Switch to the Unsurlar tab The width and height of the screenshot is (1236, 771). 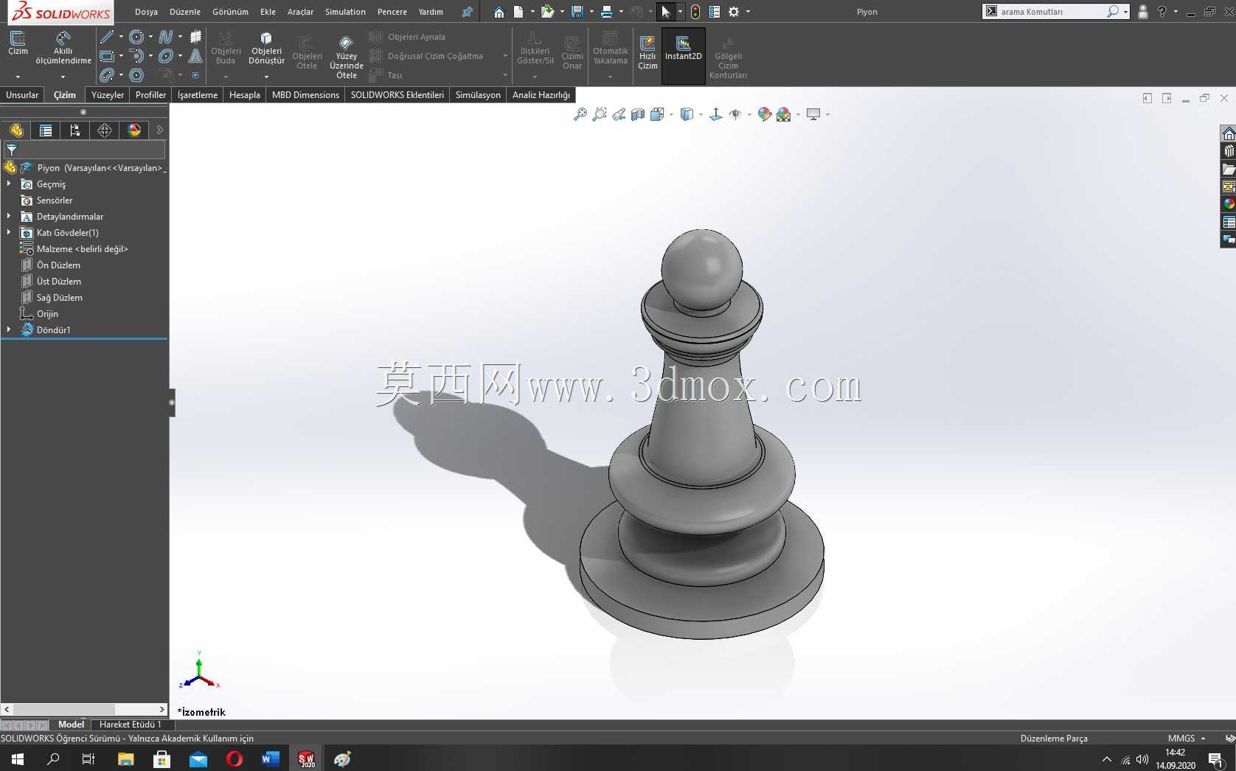22,95
